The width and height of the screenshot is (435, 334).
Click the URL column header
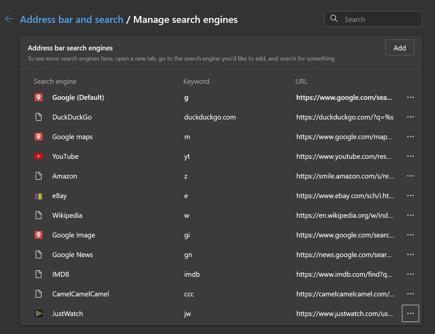(301, 82)
